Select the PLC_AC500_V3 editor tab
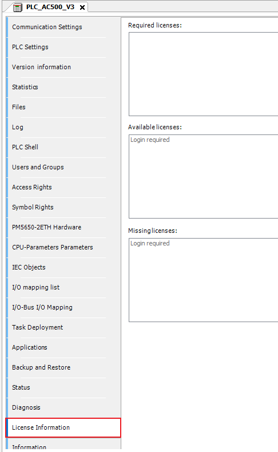This screenshot has height=452, width=278. coord(50,7)
